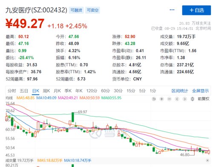Switch to 60分 interval tab

[105, 91]
